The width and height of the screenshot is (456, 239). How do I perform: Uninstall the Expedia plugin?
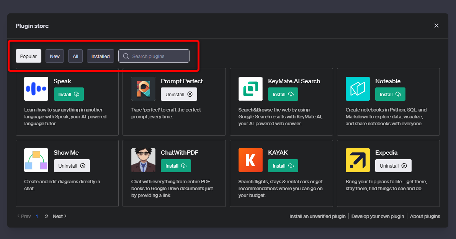click(393, 166)
